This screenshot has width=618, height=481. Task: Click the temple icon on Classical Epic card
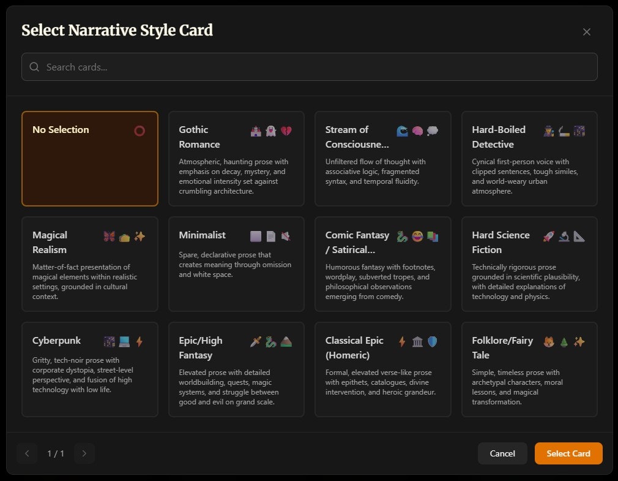point(417,341)
